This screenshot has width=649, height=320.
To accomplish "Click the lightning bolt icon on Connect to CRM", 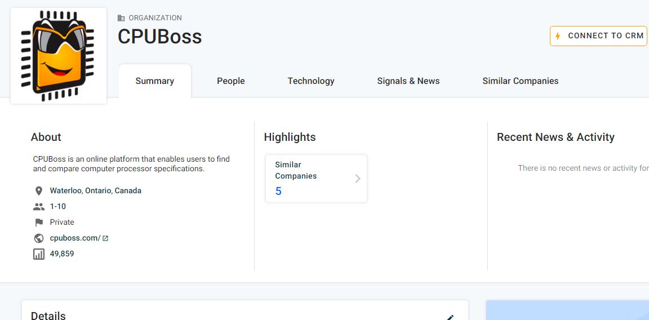I will coord(558,36).
